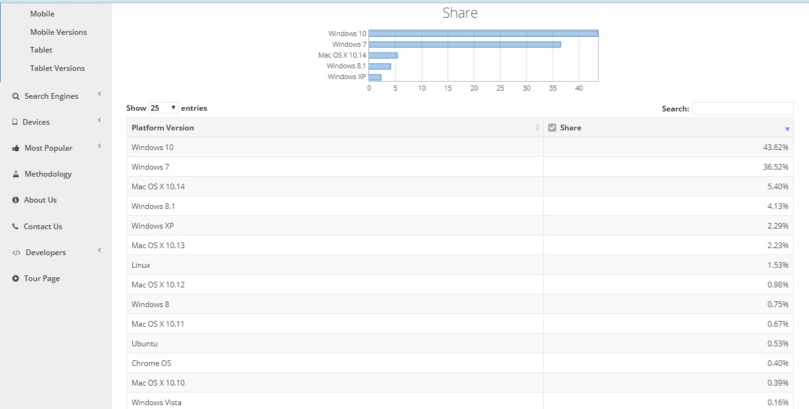This screenshot has height=409, width=809.
Task: Click the Windows 8.1 chart bar
Action: tap(380, 66)
